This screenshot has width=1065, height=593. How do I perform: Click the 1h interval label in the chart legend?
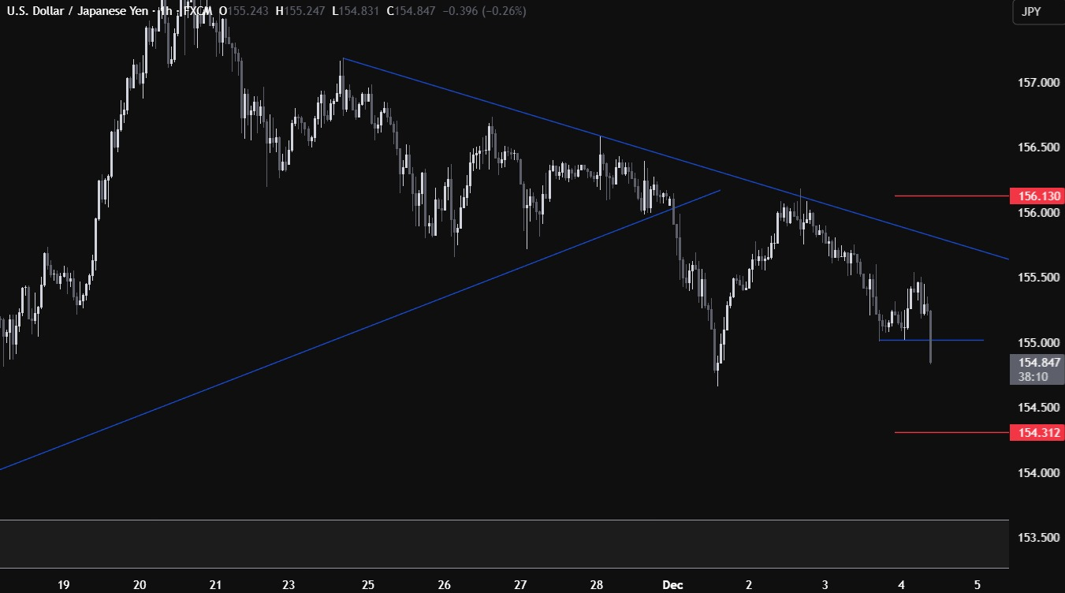tap(166, 11)
